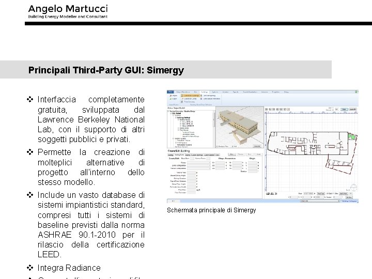Click the north compass on floor plan
Viewport: 372px width, 279px height.
click(353, 187)
